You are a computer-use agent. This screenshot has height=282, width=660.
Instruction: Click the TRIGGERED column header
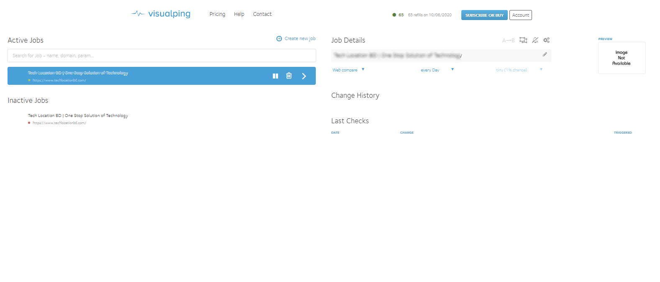pyautogui.click(x=623, y=133)
